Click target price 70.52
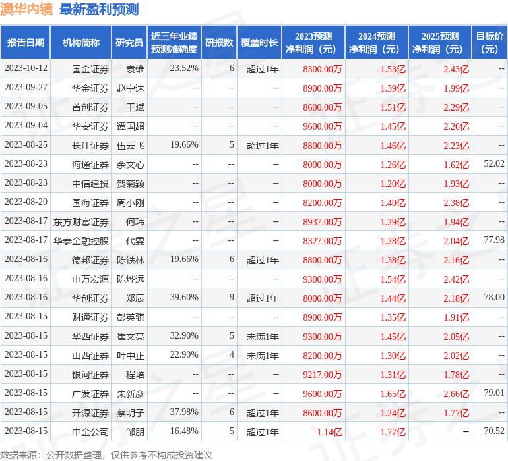 tap(494, 431)
